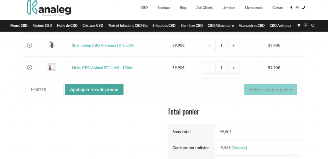Screen dimensions: 328x159
Task: Open the Instagram icon link
Action: [297, 8]
